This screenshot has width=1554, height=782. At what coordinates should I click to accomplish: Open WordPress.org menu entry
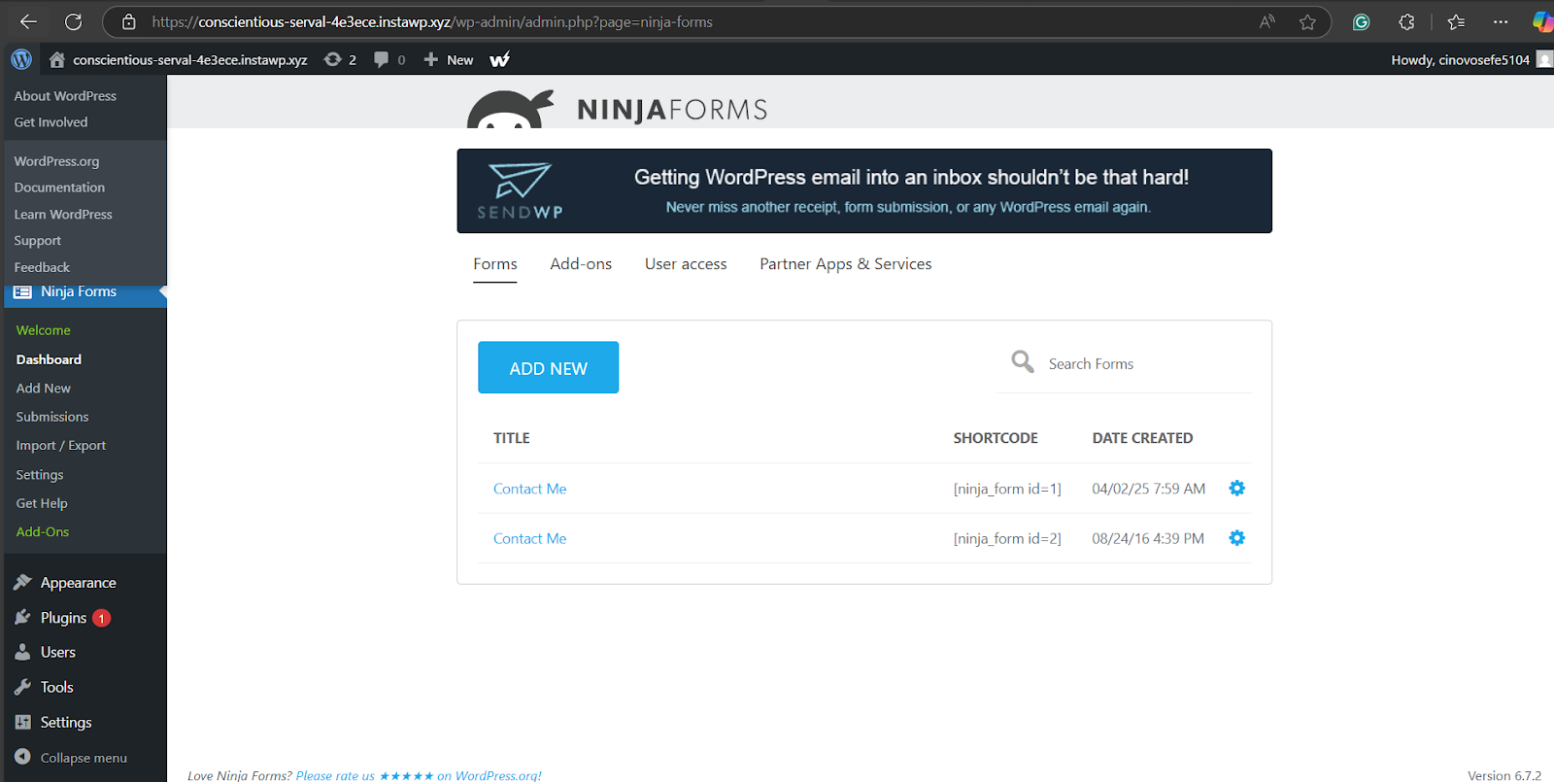tap(56, 161)
